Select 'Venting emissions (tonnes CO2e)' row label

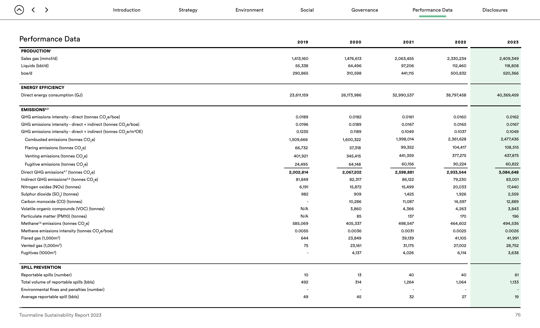pos(56,156)
